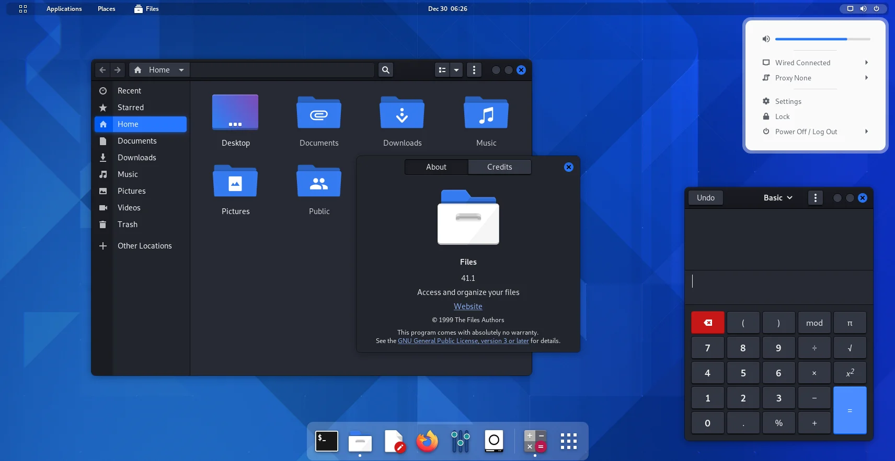Open the Files main menu (three dots)

[474, 70]
